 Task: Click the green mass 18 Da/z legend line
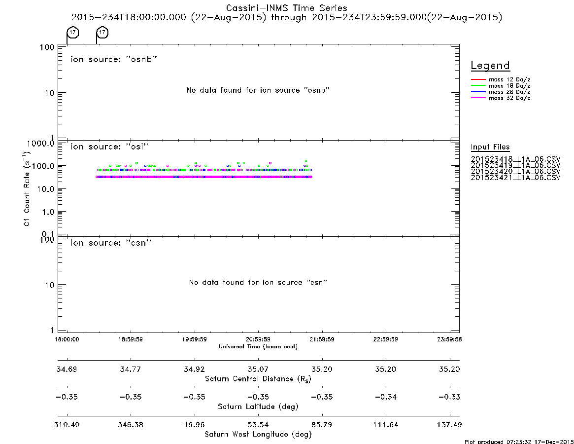click(478, 86)
